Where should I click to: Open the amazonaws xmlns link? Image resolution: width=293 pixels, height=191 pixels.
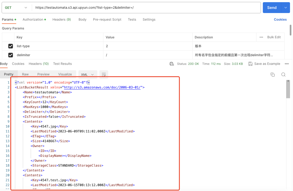click(102, 87)
